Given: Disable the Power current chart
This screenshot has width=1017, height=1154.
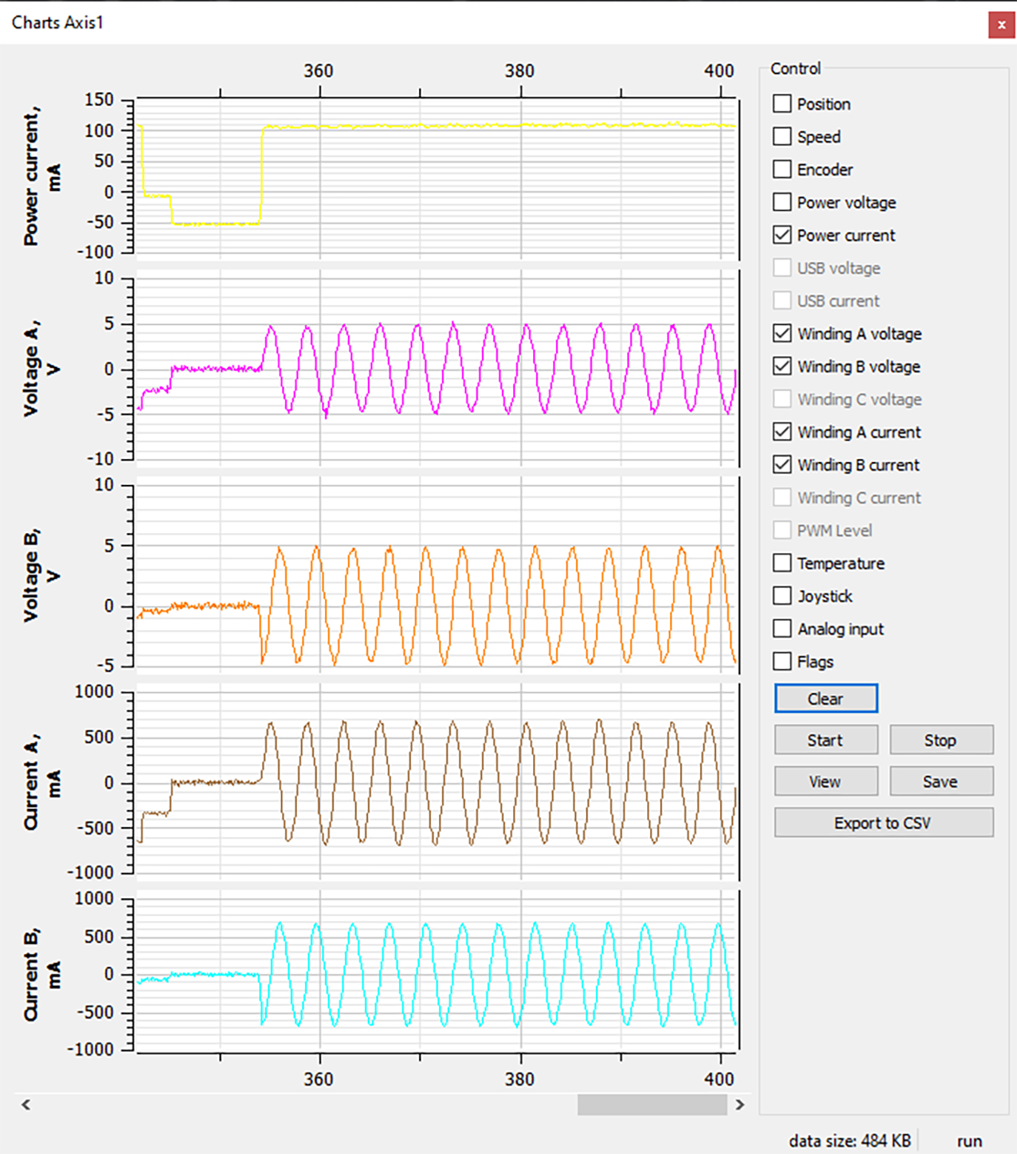Looking at the screenshot, I should tap(782, 235).
